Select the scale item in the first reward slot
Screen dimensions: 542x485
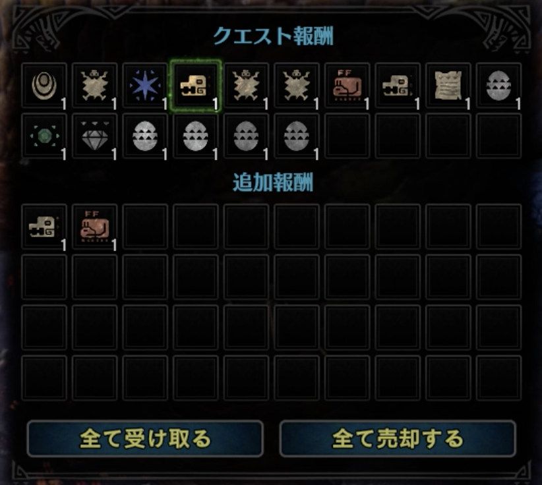(44, 85)
